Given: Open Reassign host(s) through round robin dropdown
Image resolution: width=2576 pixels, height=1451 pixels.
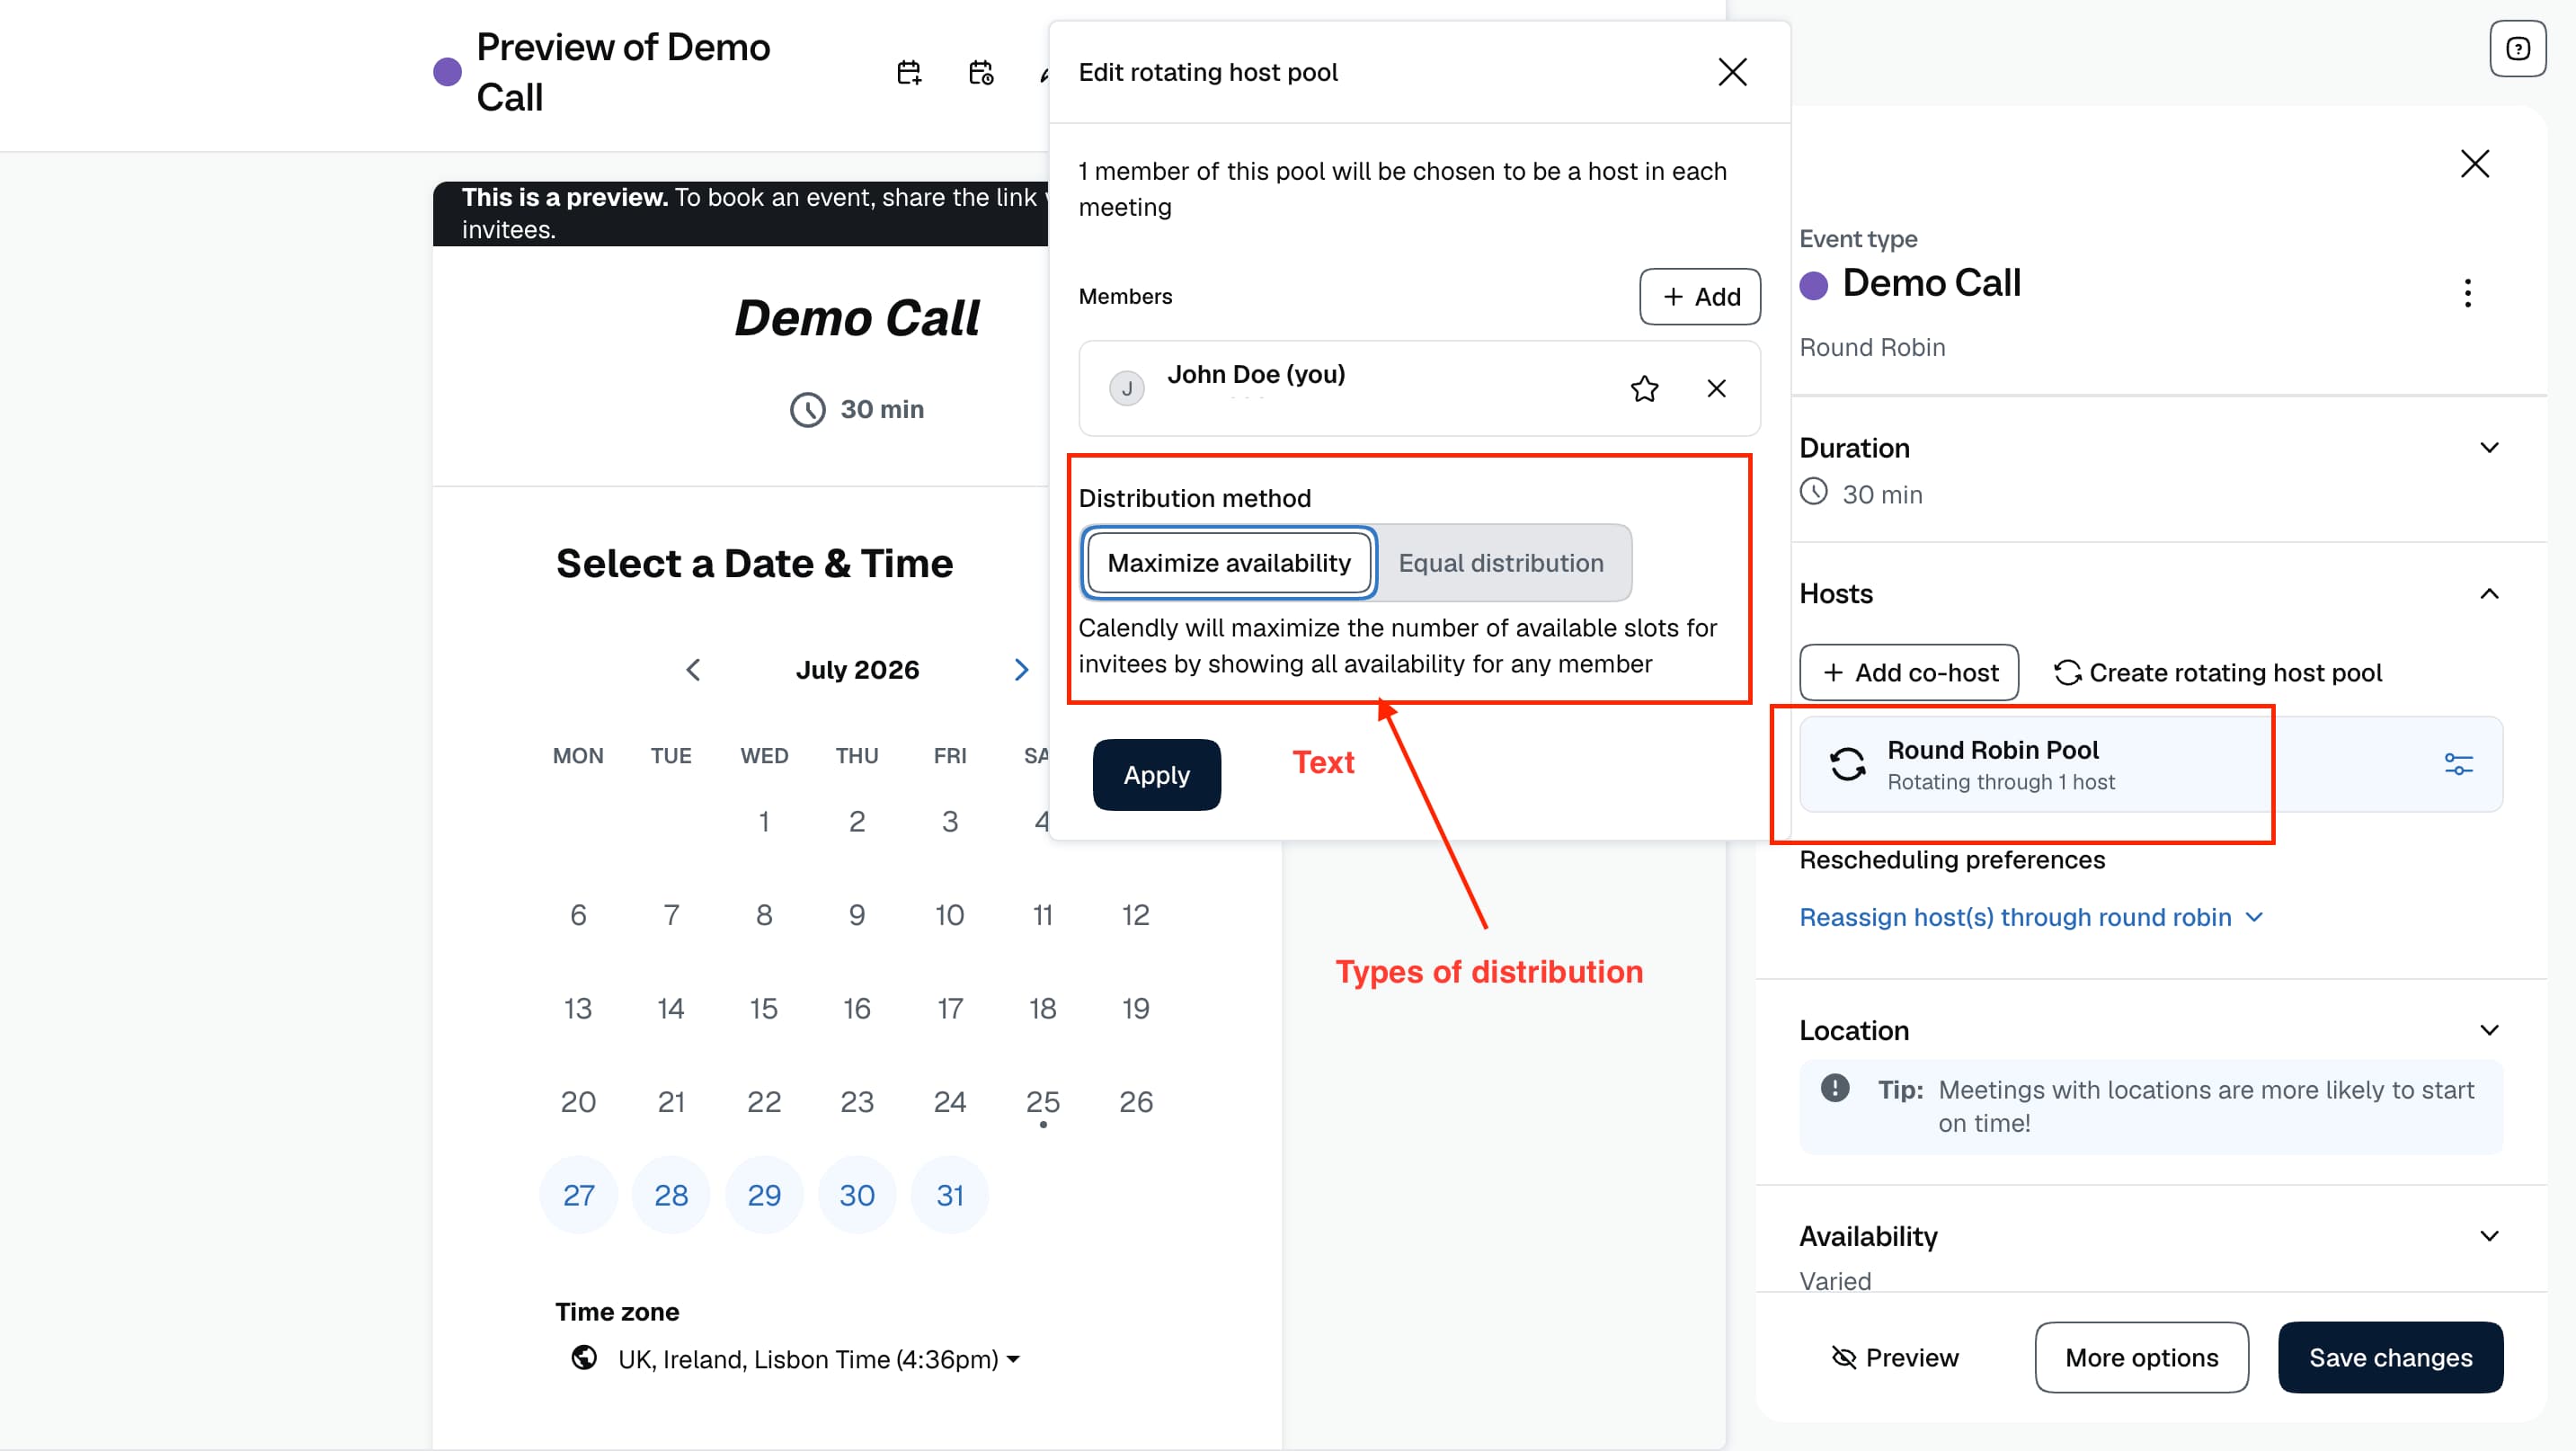Looking at the screenshot, I should 2030,917.
